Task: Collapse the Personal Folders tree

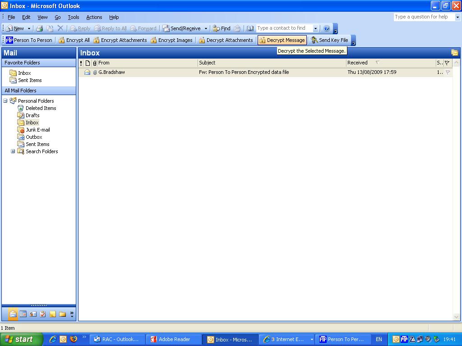Action: coord(5,101)
